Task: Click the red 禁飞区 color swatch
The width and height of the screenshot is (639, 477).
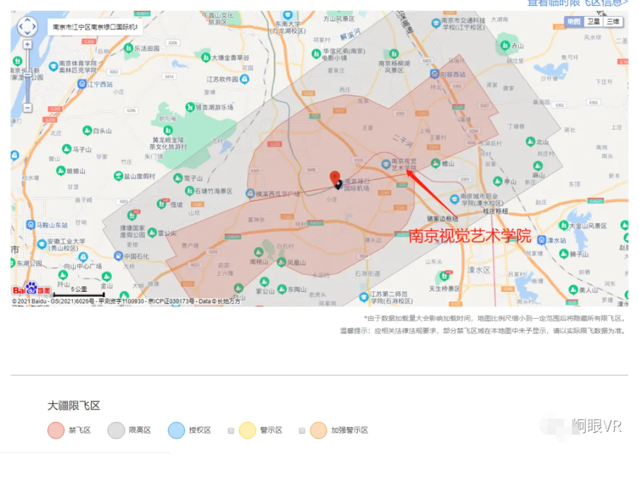Action: click(x=56, y=430)
